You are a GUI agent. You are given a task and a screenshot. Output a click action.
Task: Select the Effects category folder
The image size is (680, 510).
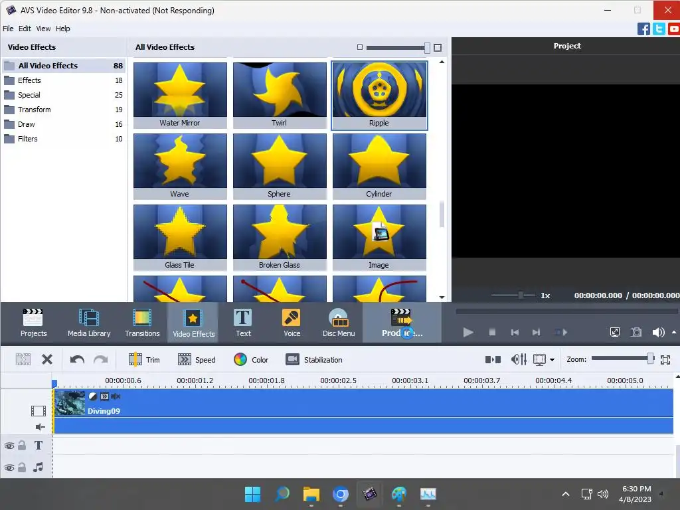pyautogui.click(x=63, y=80)
